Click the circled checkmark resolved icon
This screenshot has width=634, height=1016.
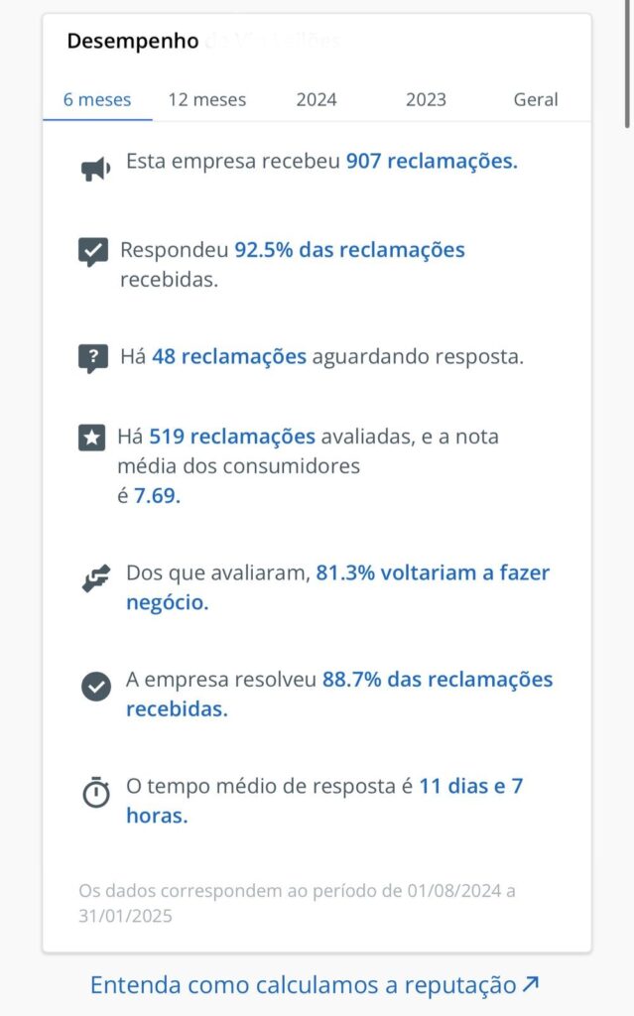[x=95, y=686]
